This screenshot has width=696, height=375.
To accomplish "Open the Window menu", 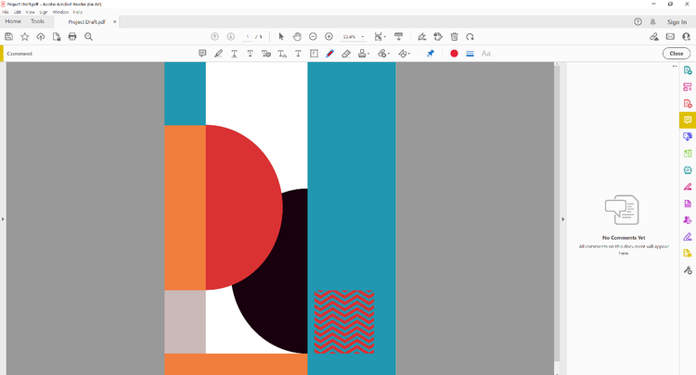I will 61,12.
